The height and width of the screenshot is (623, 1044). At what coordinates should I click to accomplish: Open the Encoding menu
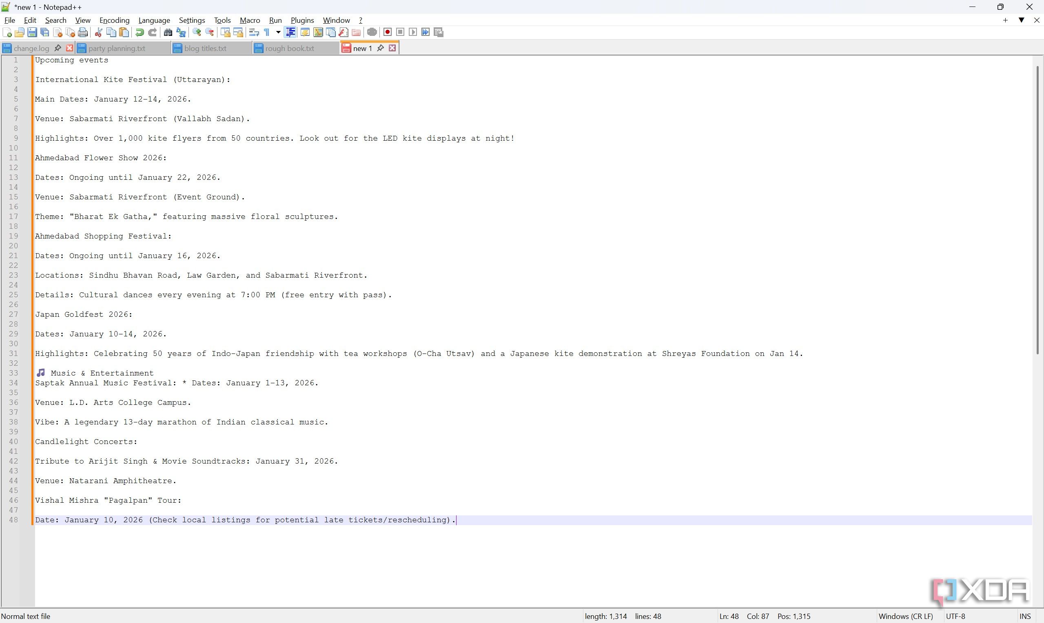point(114,20)
